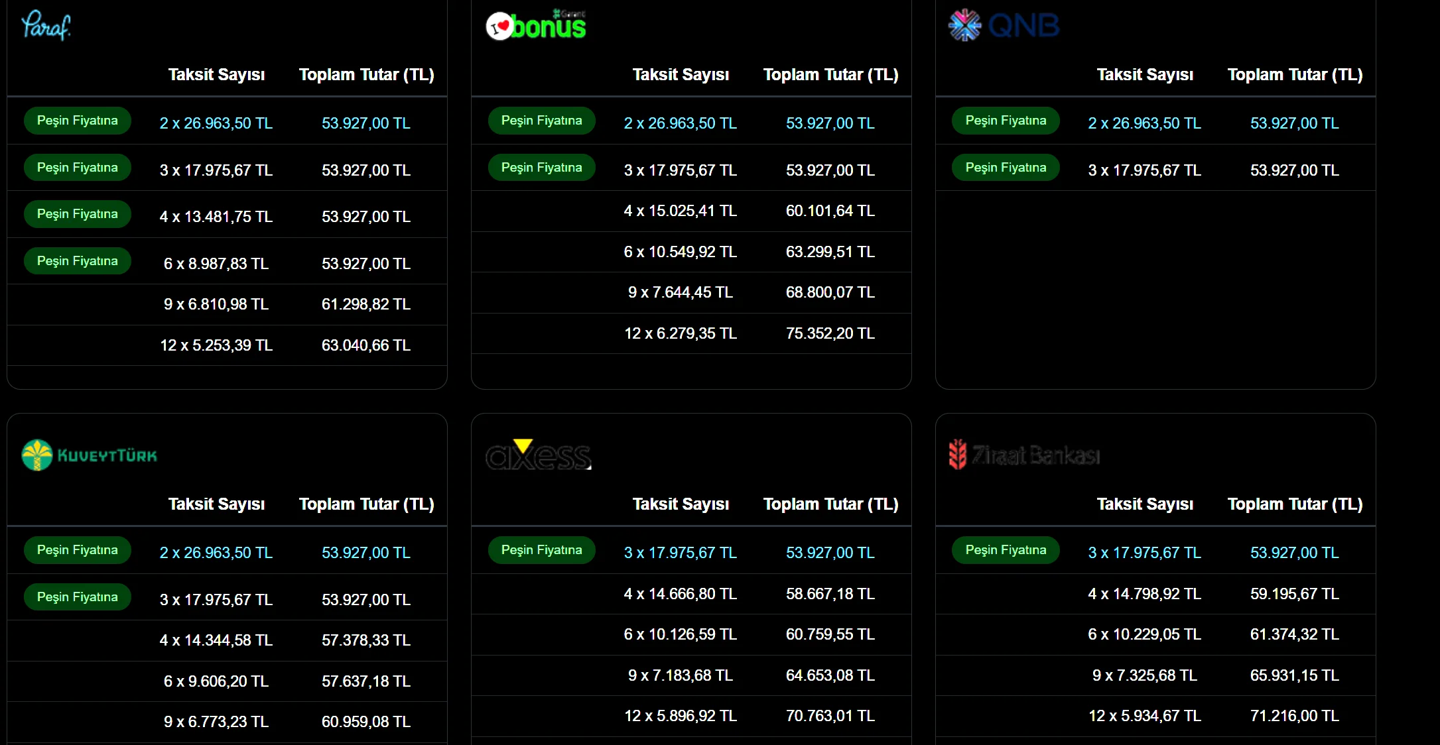
Task: Select Axess 12 x 5.896,92 TL installment
Action: coord(681,716)
